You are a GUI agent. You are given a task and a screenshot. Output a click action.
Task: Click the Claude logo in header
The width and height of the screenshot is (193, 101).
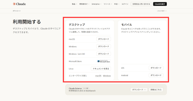19,4
